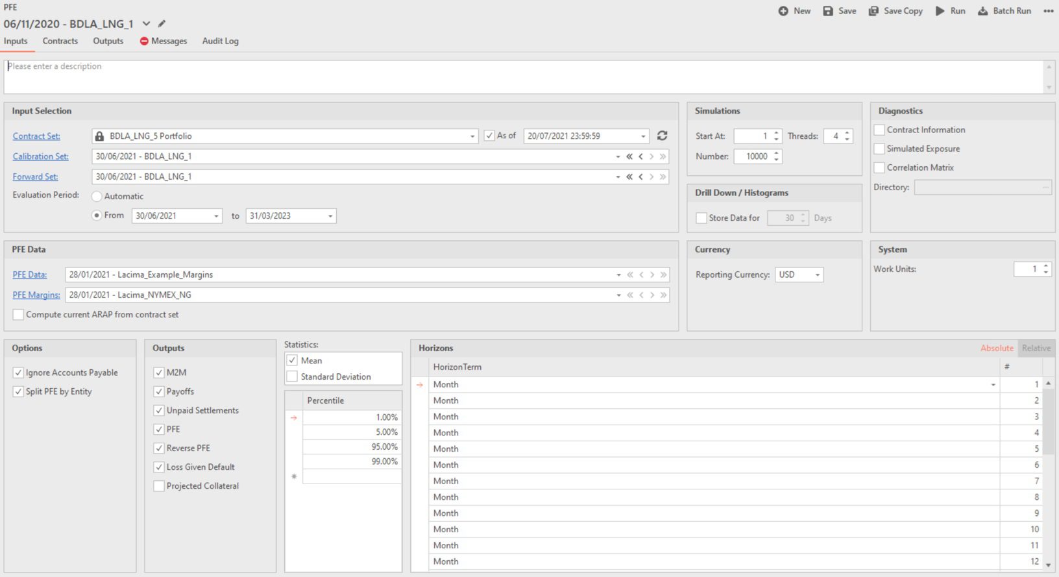The height and width of the screenshot is (577, 1059).
Task: Open the Reporting Currency dropdown
Action: click(x=818, y=275)
